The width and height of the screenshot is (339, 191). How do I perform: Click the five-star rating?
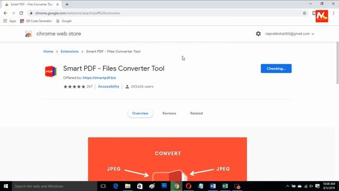click(74, 86)
